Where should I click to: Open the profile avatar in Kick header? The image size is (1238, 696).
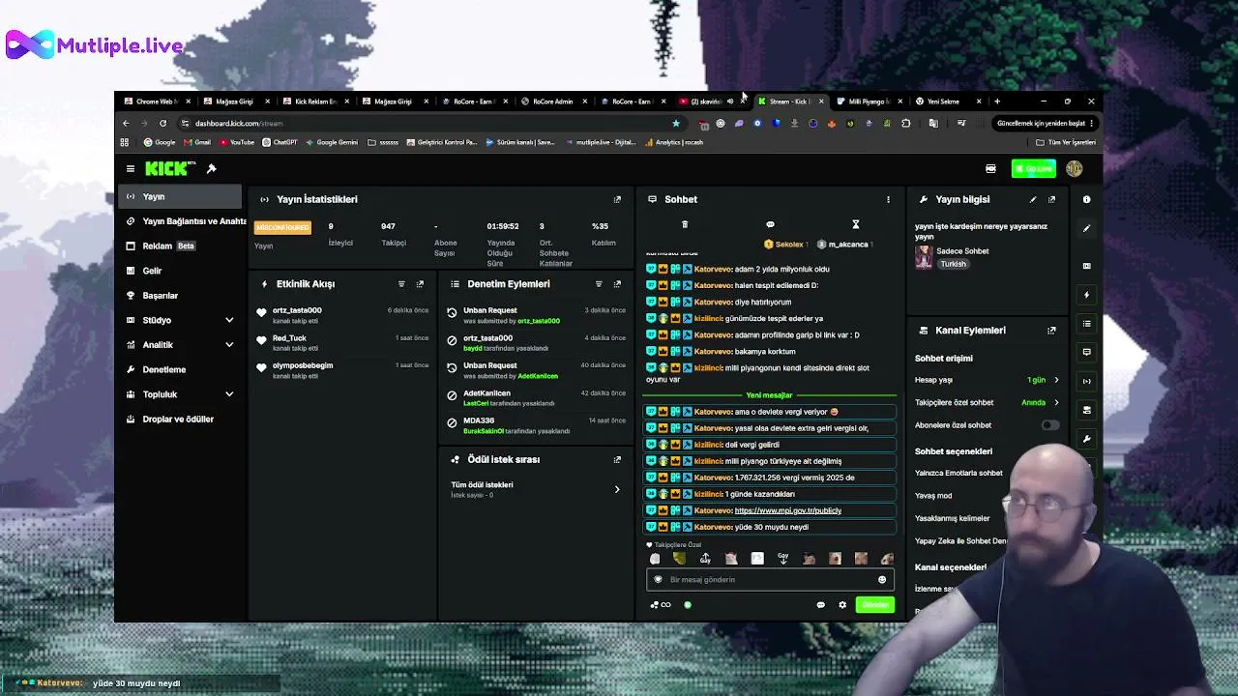[x=1074, y=169]
